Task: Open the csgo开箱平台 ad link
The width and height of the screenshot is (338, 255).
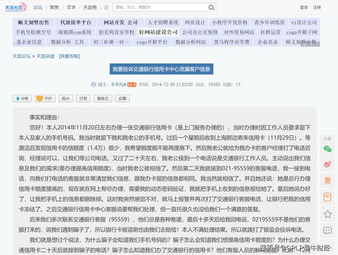Action: click(x=152, y=42)
